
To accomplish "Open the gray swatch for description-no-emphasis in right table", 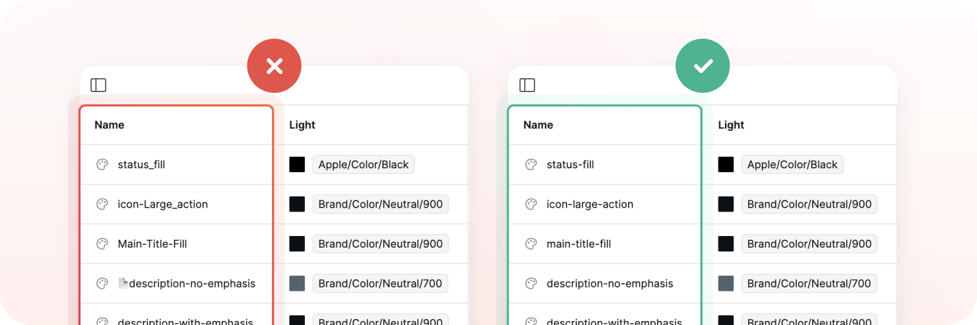I will point(726,284).
